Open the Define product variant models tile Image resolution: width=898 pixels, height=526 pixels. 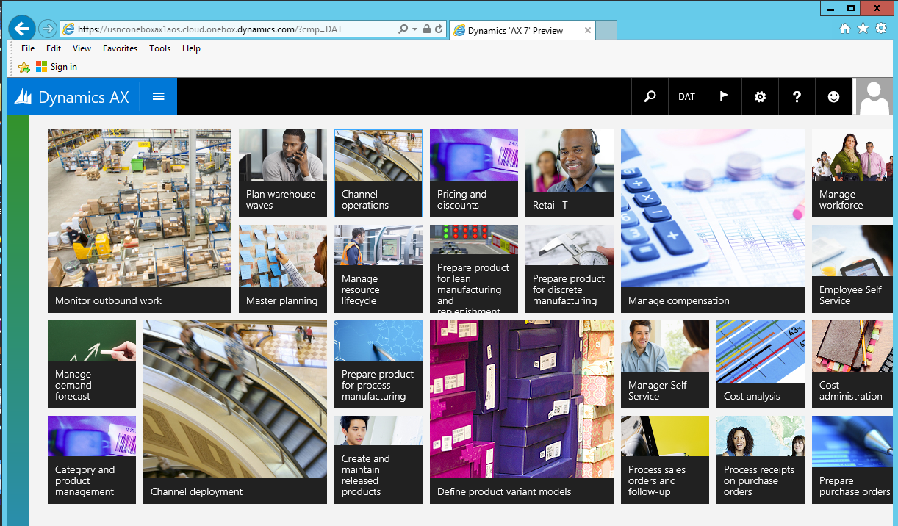522,412
